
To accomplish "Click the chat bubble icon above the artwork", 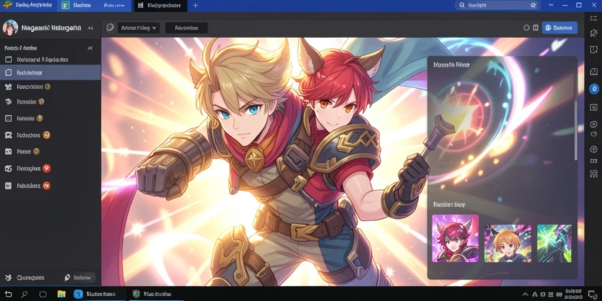I will click(x=110, y=28).
